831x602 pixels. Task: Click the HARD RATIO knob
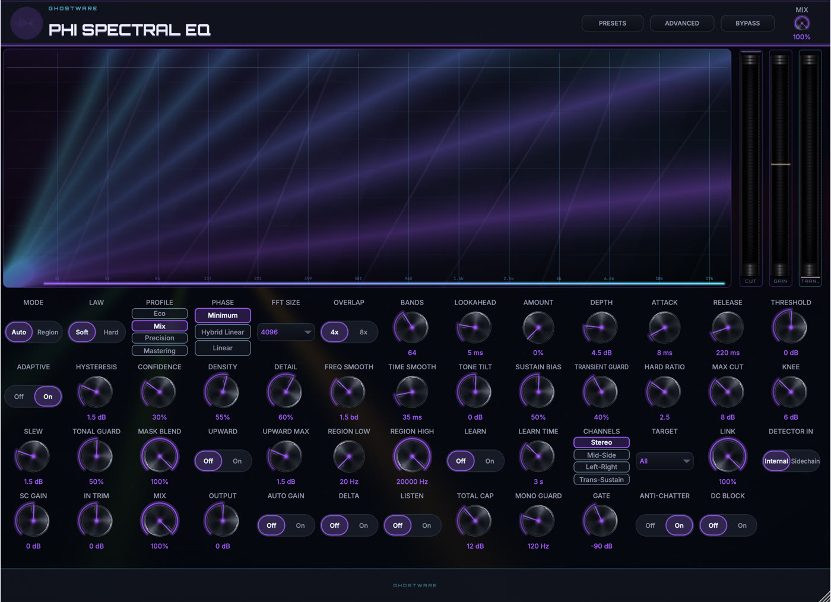[x=664, y=392]
